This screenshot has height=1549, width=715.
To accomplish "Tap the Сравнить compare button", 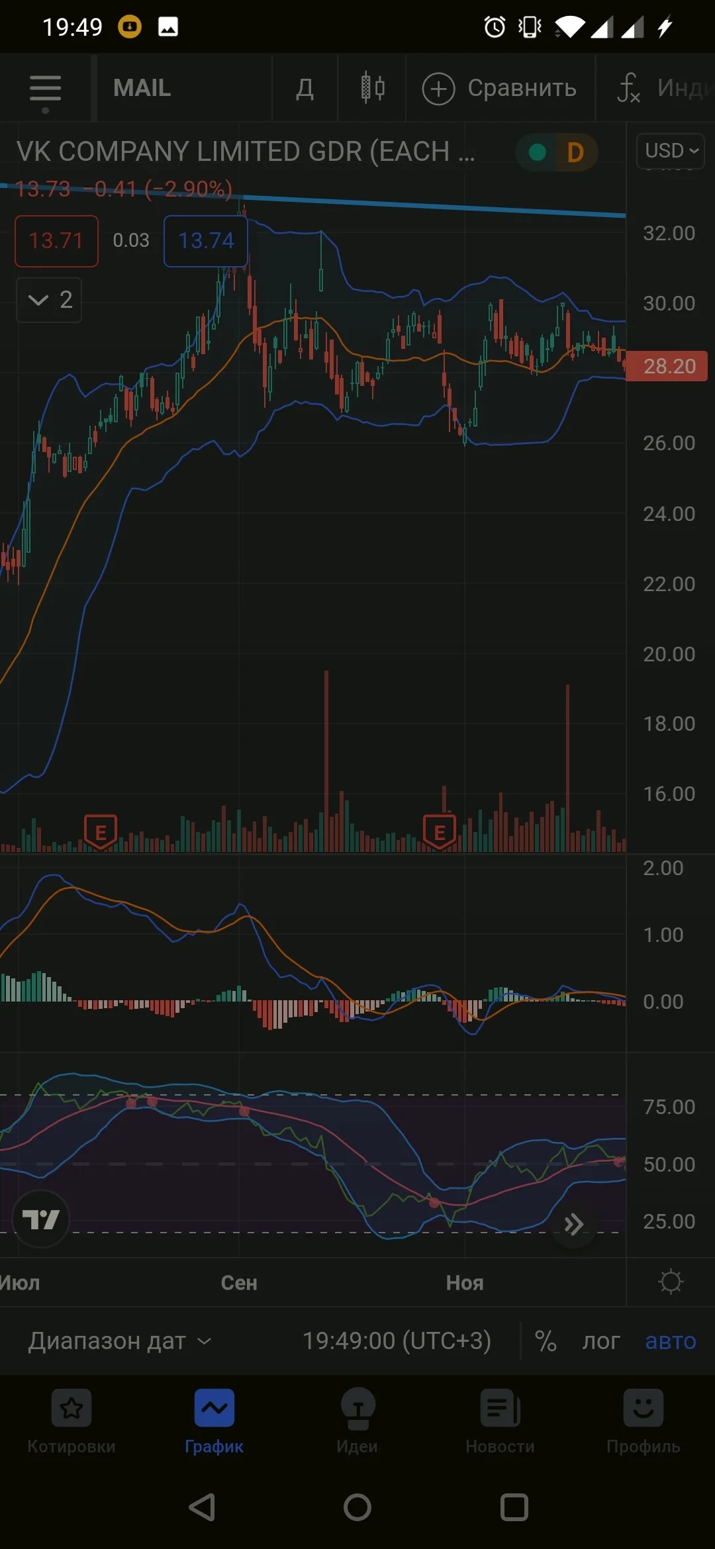I will pos(500,88).
